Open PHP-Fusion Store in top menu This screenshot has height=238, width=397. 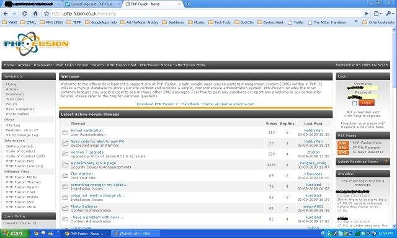pos(190,65)
